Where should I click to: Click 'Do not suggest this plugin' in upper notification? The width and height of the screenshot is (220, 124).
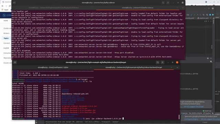click(x=194, y=107)
